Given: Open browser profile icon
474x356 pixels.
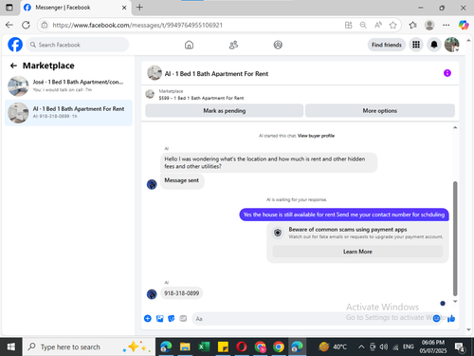Looking at the screenshot, I should pyautogui.click(x=429, y=25).
